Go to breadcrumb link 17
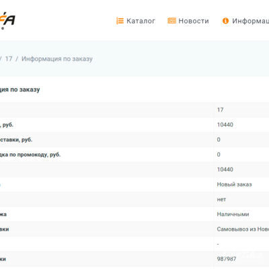Image resolution: width=269 pixels, height=269 pixels. coord(9,59)
